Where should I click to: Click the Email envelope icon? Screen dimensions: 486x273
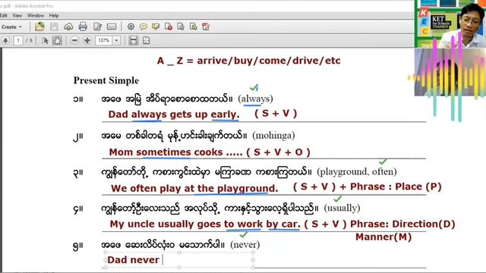(x=112, y=27)
